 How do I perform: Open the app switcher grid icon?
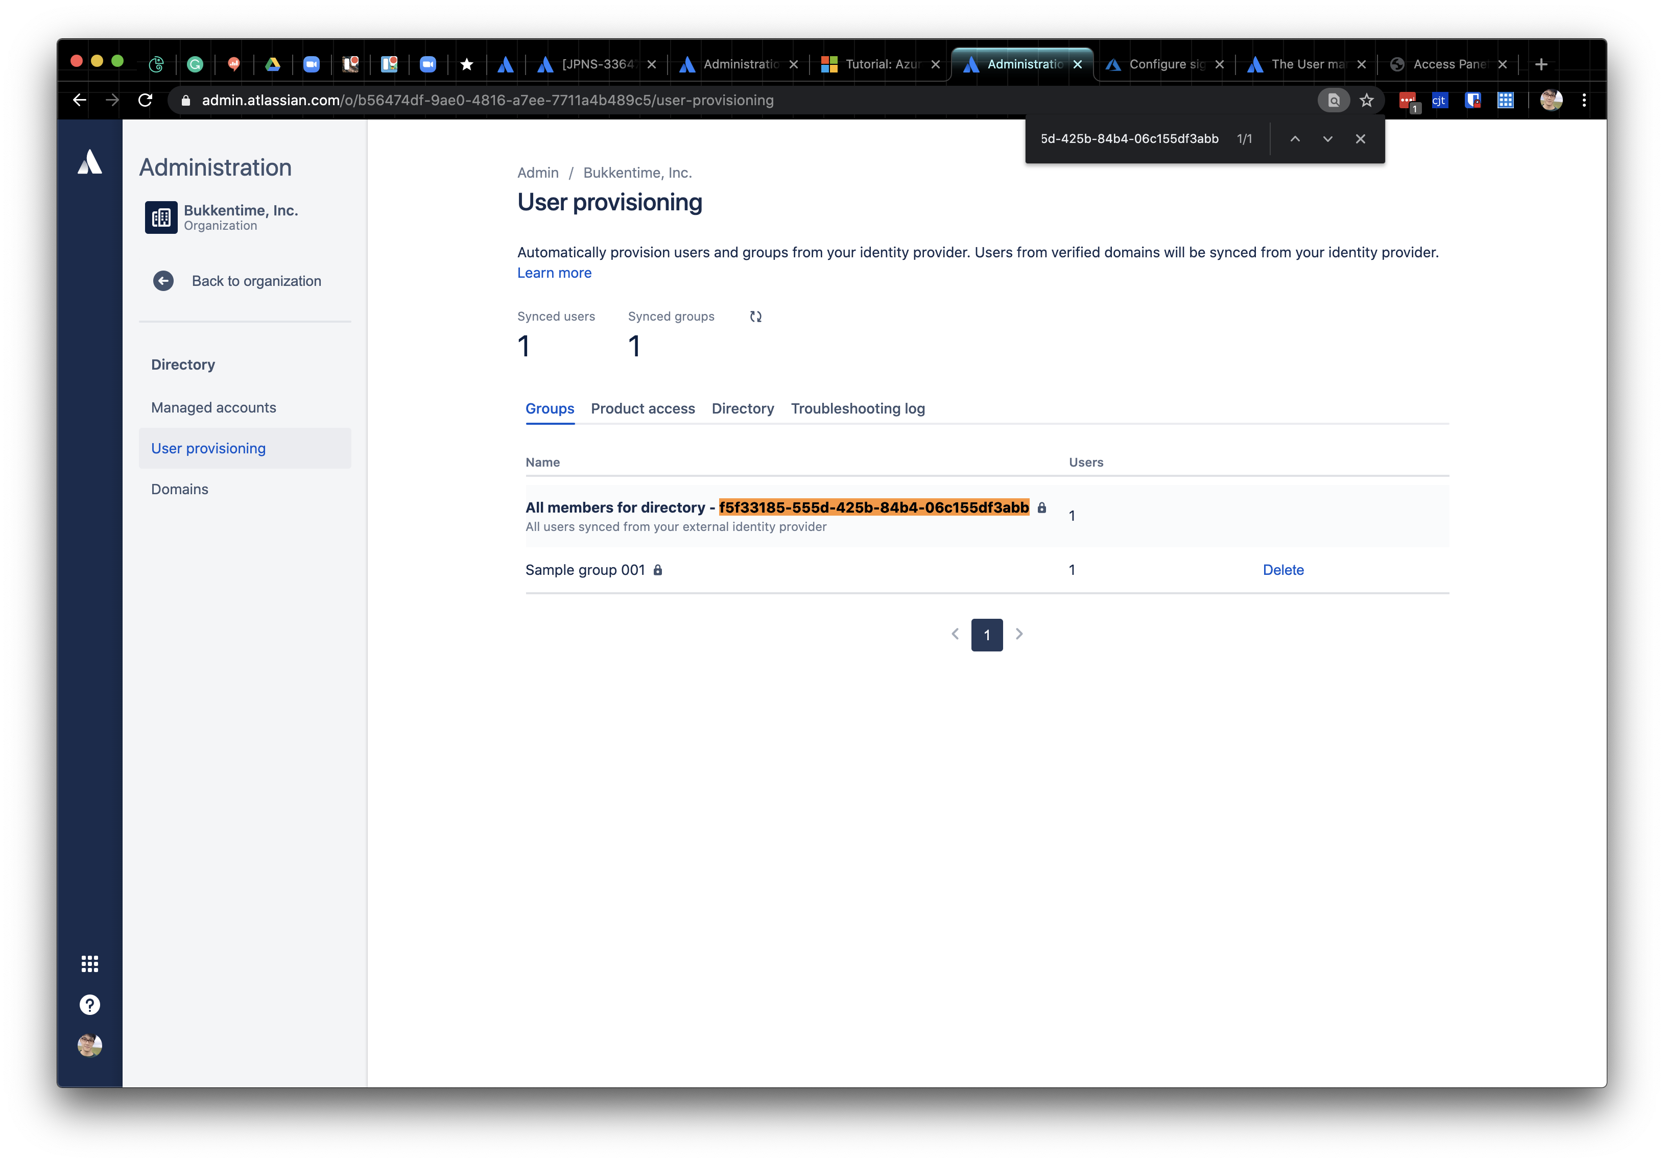[90, 964]
